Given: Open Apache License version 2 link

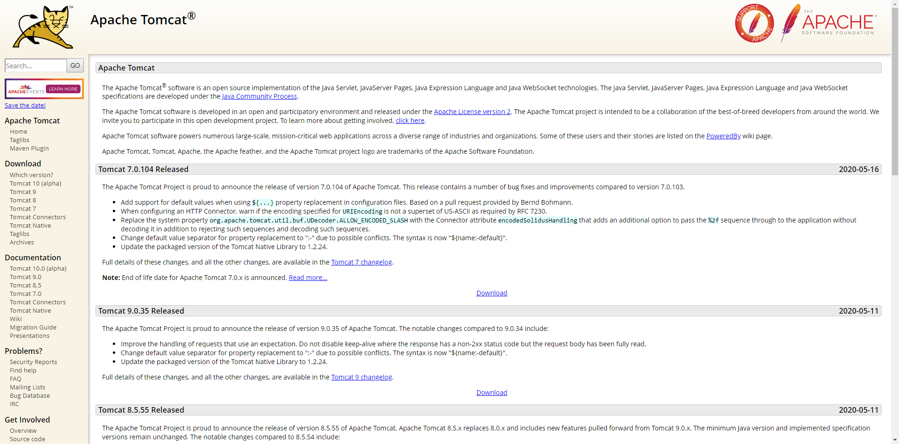Looking at the screenshot, I should [x=472, y=112].
